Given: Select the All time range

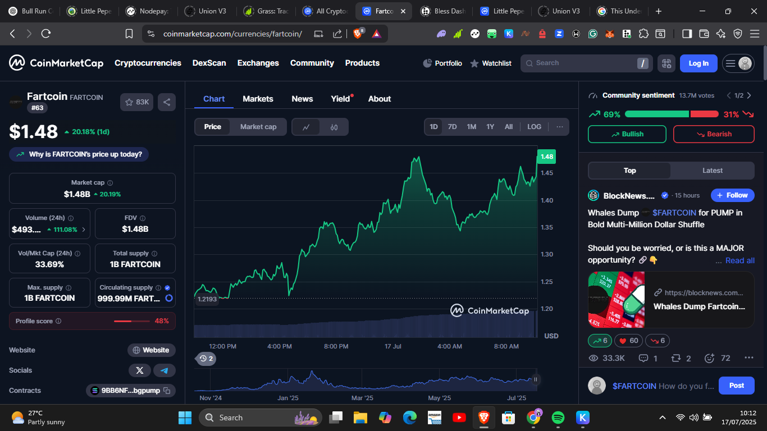Looking at the screenshot, I should pos(509,127).
